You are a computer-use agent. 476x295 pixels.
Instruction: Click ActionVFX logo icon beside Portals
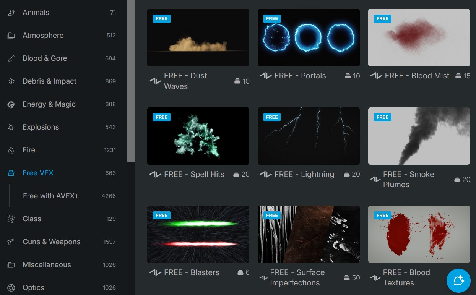click(x=266, y=76)
